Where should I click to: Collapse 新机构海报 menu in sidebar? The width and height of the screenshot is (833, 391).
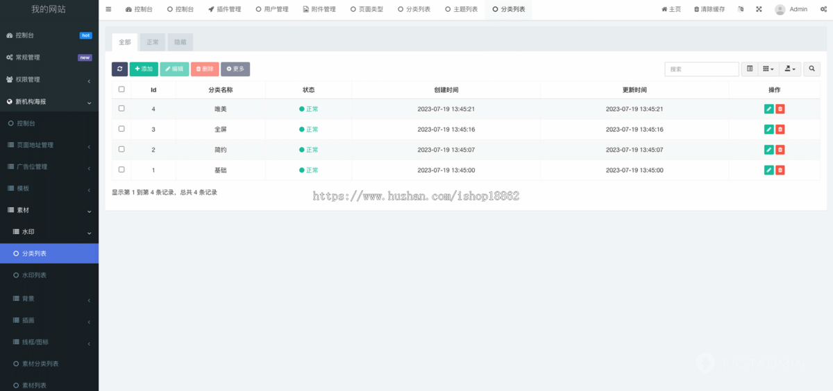[x=49, y=101]
